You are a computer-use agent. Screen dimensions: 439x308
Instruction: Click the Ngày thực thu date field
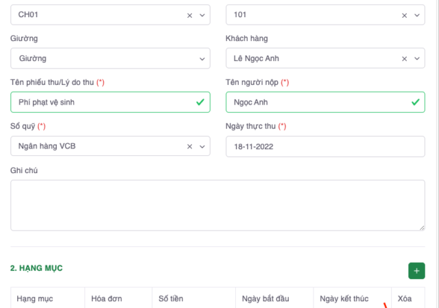click(x=324, y=146)
